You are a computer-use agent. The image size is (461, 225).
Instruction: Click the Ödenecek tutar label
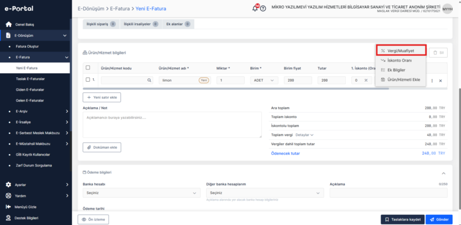point(285,154)
